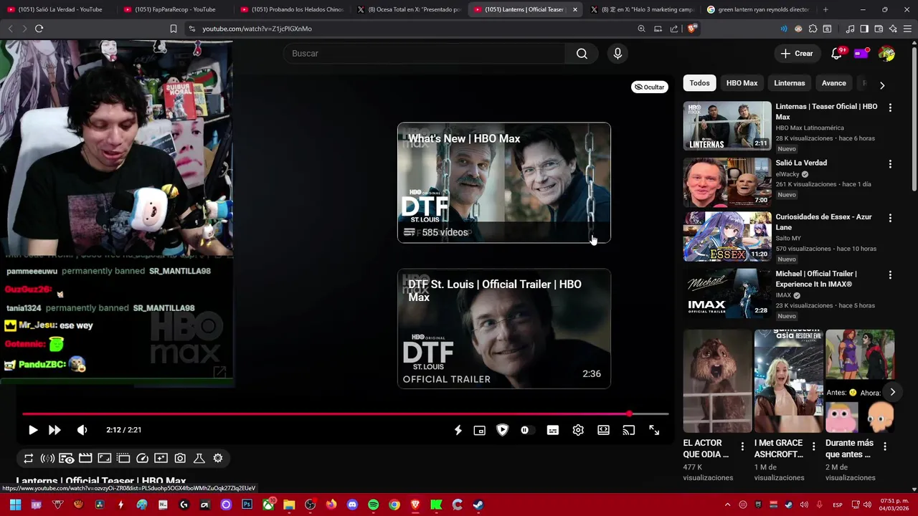The width and height of the screenshot is (918, 516).
Task: Click the shield icon in player controls
Action: [x=503, y=430]
